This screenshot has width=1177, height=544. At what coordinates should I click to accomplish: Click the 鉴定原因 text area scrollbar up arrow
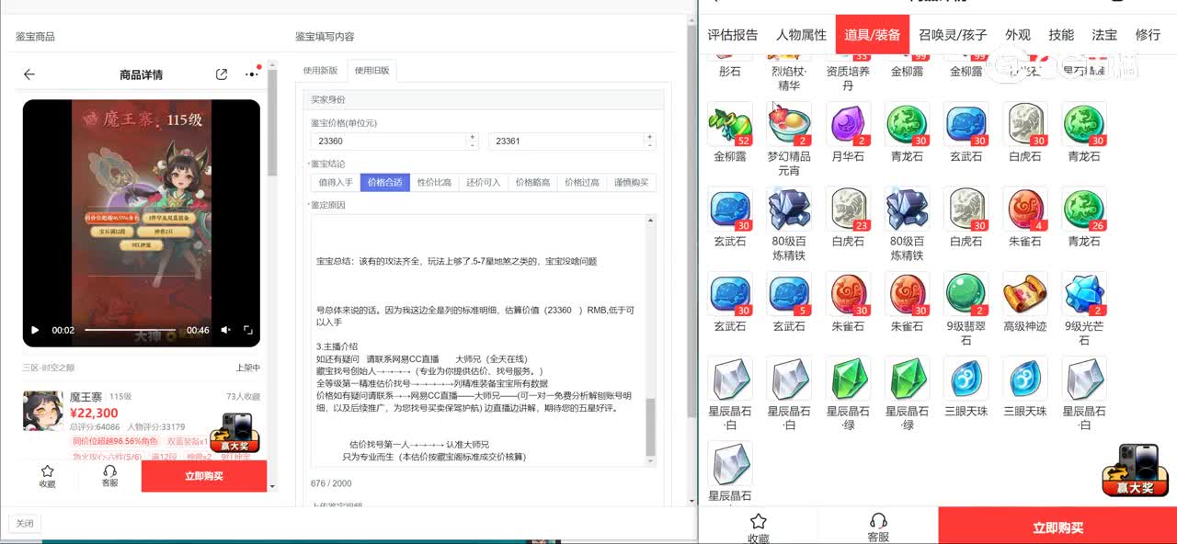coord(652,221)
